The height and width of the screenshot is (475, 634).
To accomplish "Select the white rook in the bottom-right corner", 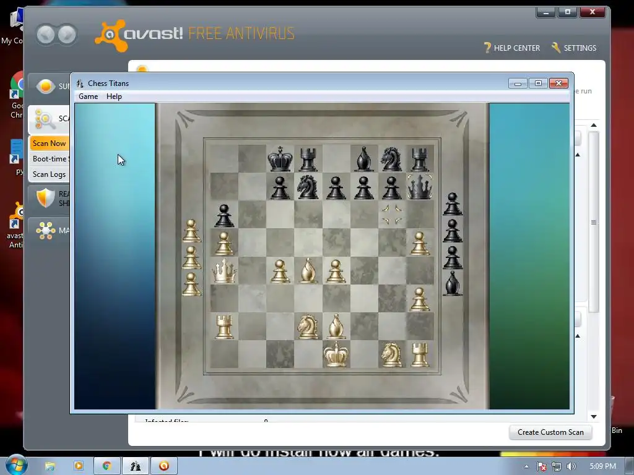I will (420, 354).
